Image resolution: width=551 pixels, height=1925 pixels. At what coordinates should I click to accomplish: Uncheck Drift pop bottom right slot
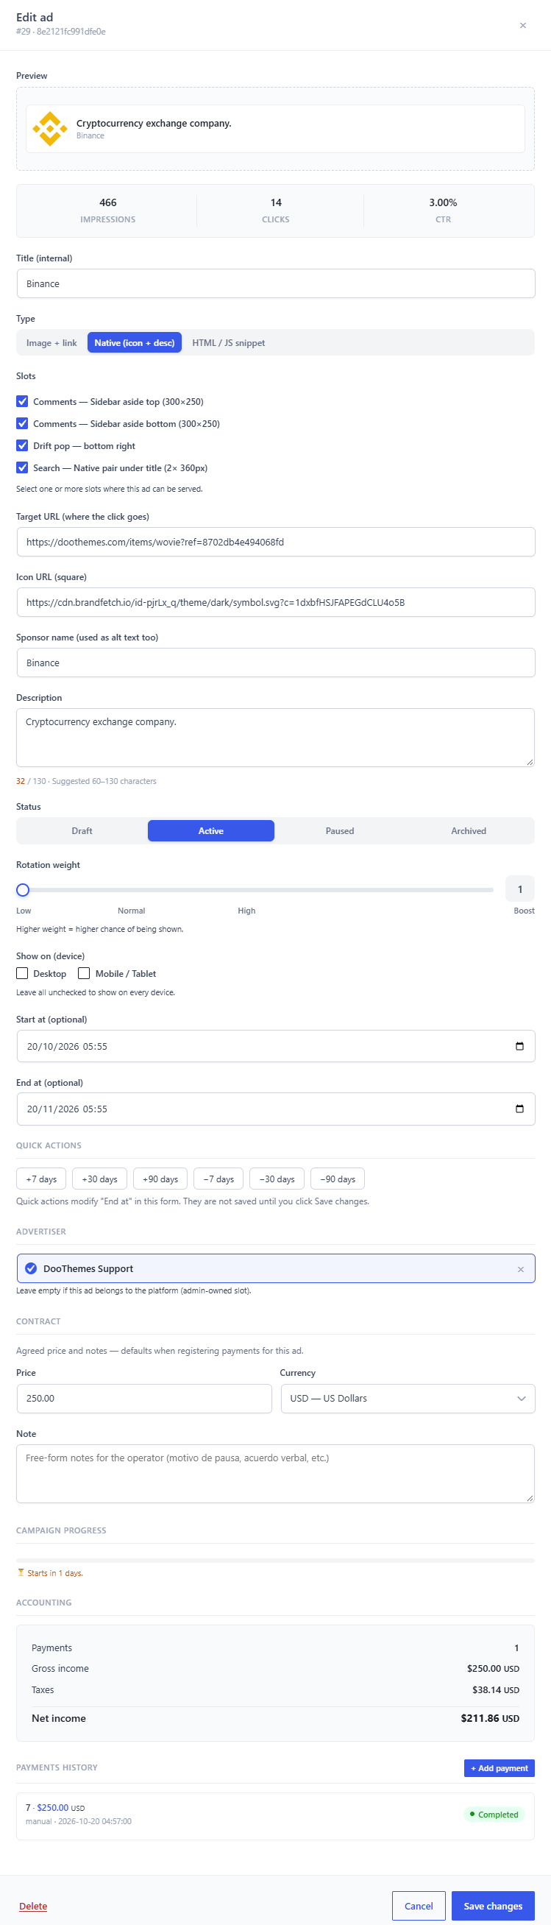(x=22, y=445)
